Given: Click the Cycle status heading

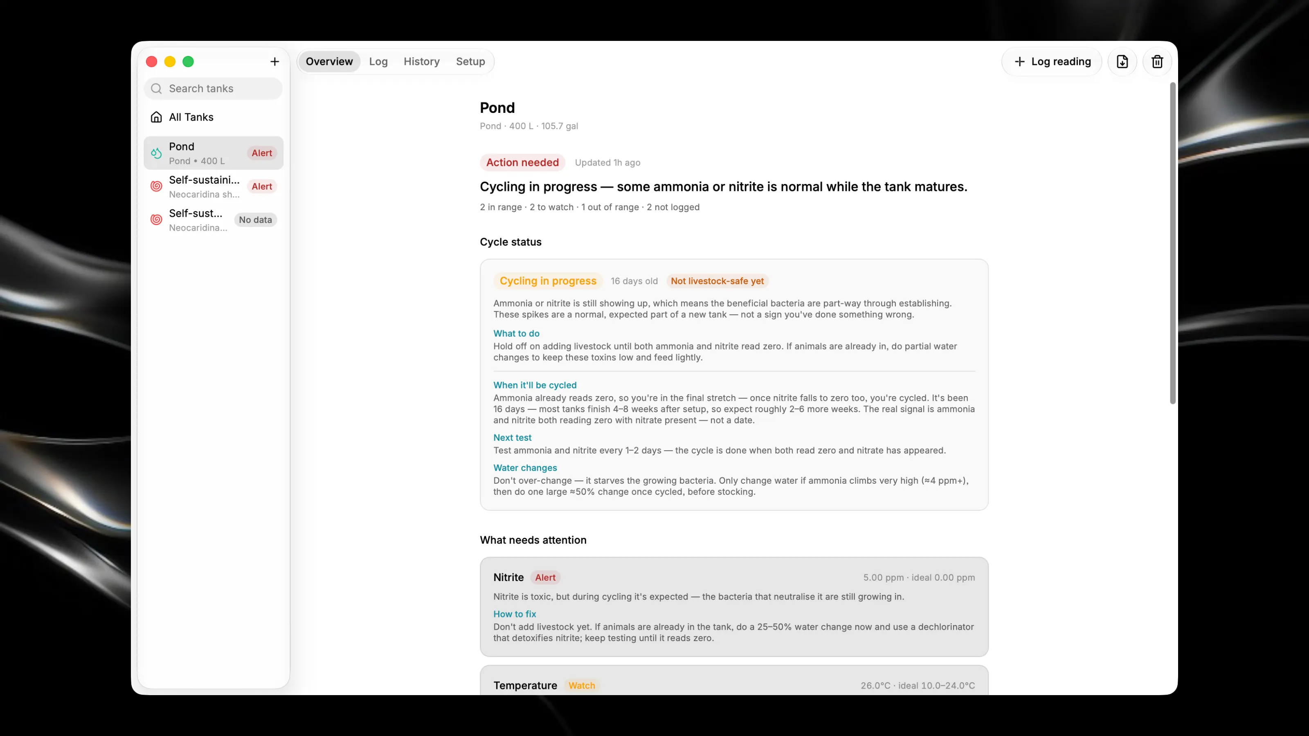Looking at the screenshot, I should click(x=511, y=242).
